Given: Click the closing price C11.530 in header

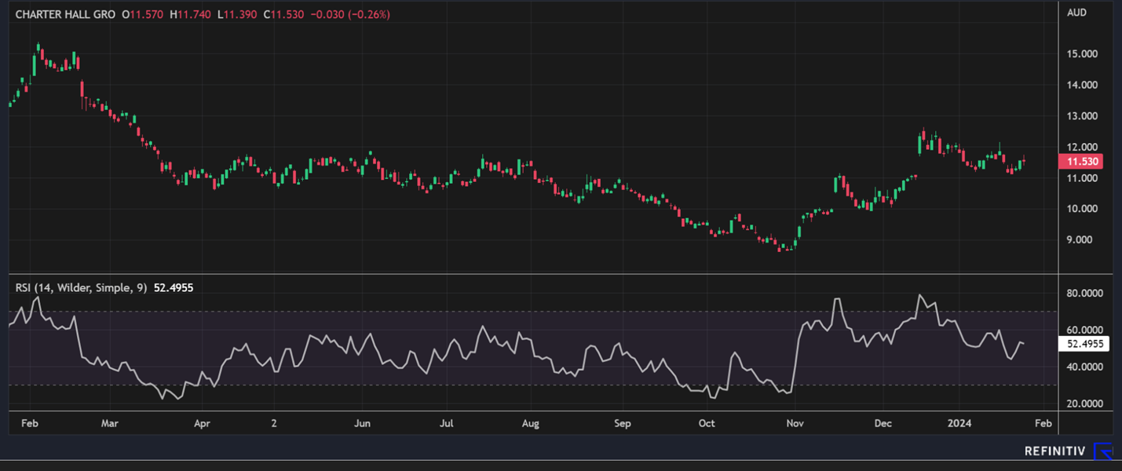Looking at the screenshot, I should [x=282, y=15].
